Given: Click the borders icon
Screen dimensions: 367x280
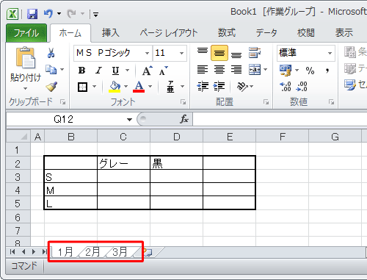Looking at the screenshot, I should click(82, 87).
